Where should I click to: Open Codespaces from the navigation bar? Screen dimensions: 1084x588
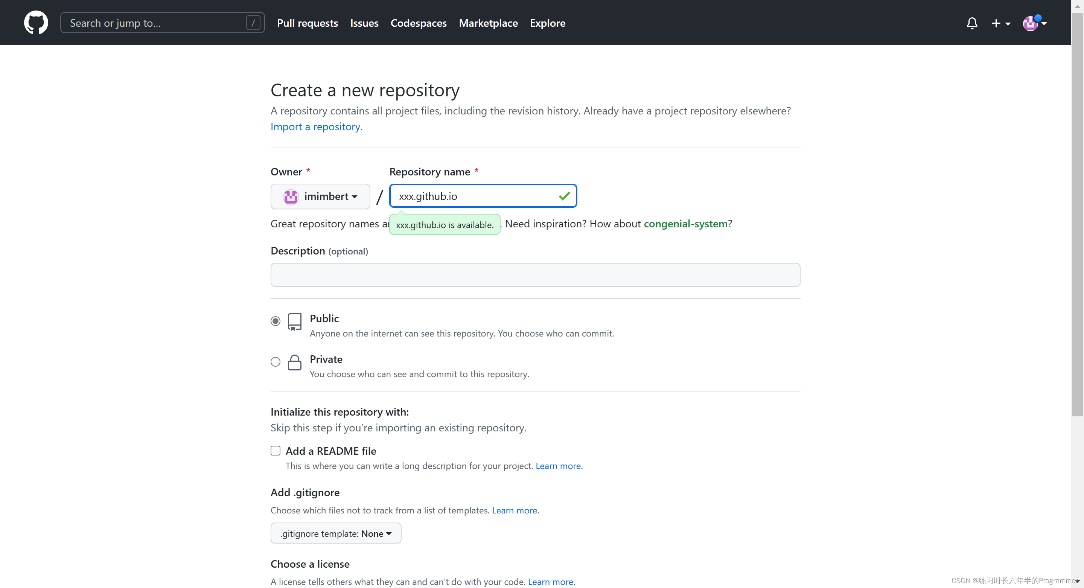(x=418, y=23)
